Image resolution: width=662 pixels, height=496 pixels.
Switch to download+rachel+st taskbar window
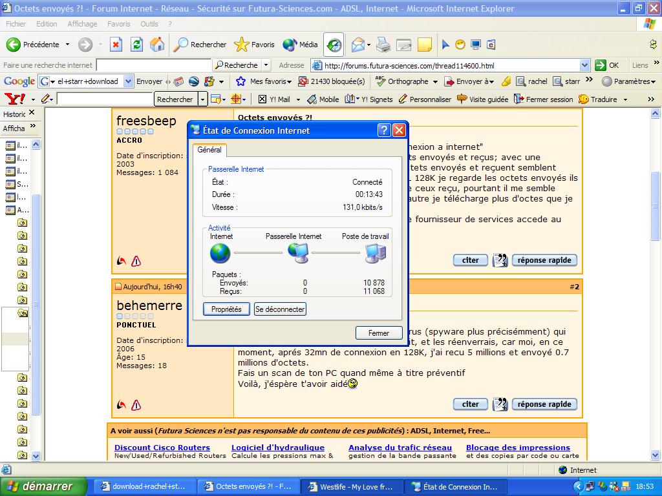(144, 487)
